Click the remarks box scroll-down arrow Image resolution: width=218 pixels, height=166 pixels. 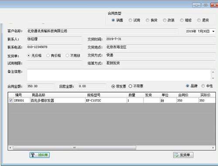coord(213,78)
